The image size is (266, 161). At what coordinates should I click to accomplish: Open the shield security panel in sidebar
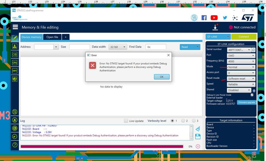point(15,79)
